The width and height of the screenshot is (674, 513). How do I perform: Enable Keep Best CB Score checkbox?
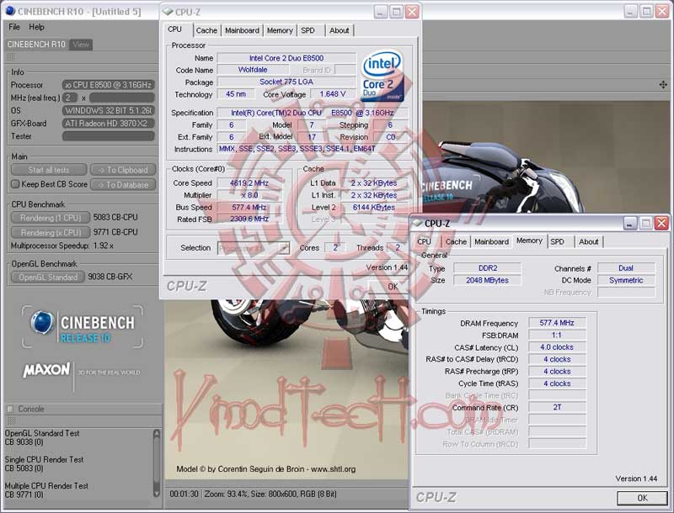pos(15,184)
